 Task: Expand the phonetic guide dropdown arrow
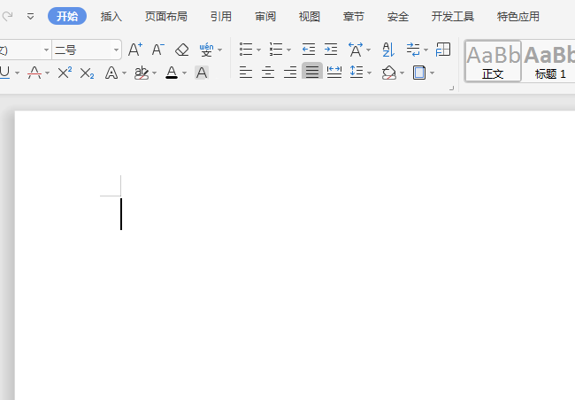[220, 50]
